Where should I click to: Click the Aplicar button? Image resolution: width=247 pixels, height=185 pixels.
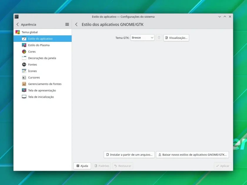223,166
